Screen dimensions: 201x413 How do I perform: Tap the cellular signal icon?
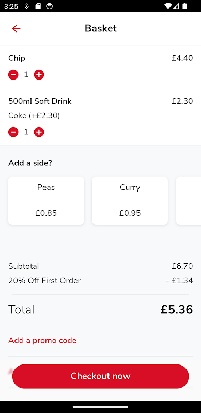tap(176, 6)
